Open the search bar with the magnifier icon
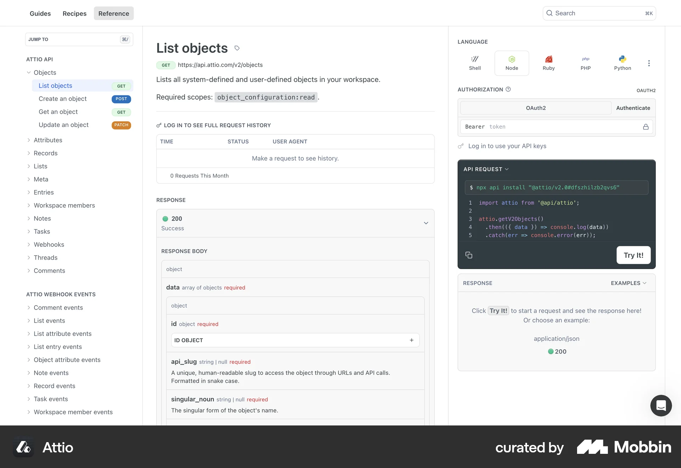This screenshot has width=681, height=468. click(549, 13)
